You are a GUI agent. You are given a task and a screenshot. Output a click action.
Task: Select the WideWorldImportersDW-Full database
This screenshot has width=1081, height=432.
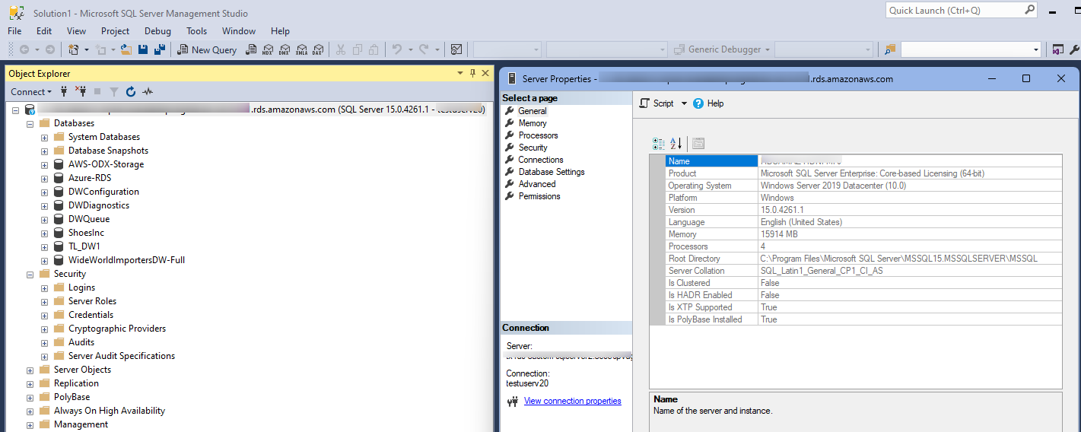coord(126,260)
